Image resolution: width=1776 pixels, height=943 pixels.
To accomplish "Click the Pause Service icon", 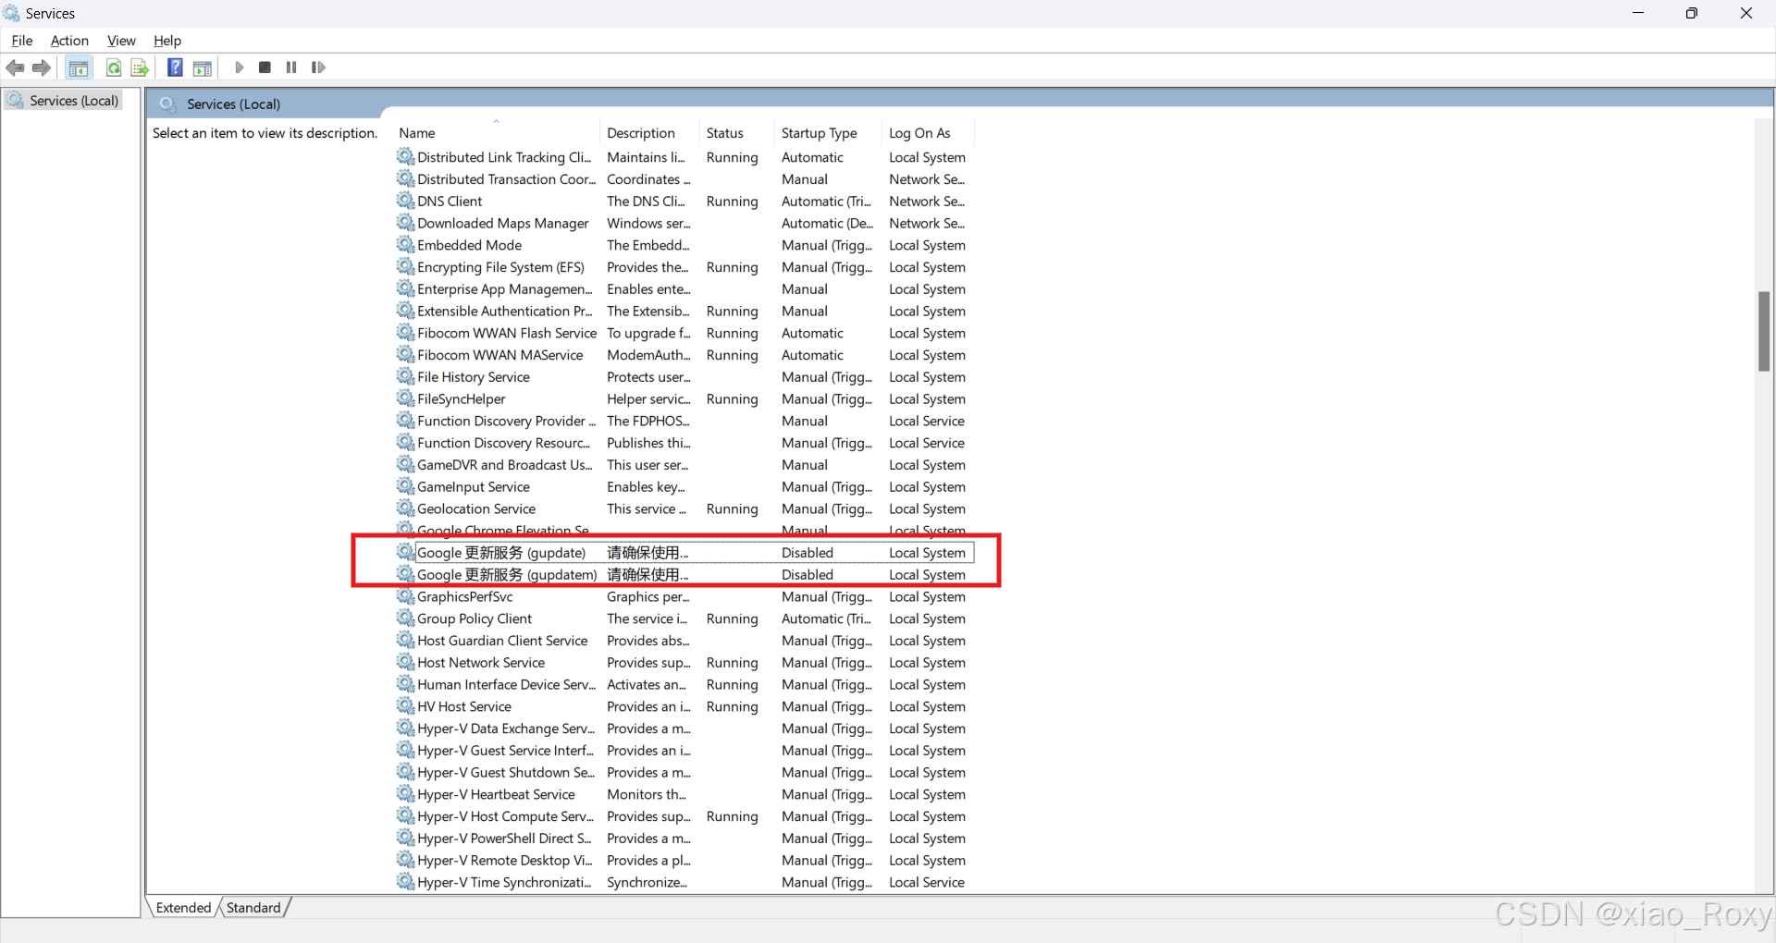I will [291, 67].
